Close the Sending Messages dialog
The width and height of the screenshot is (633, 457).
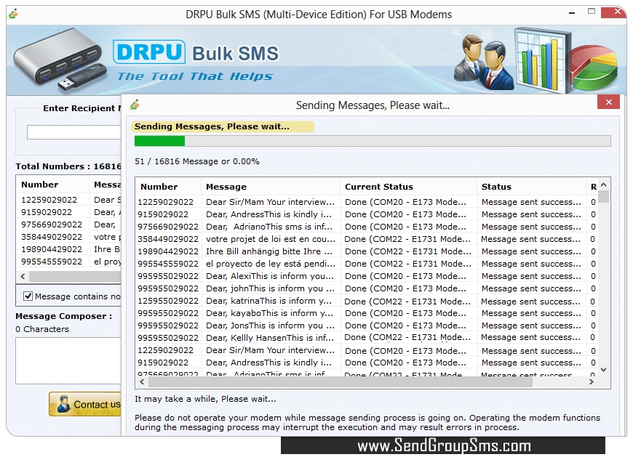click(608, 102)
